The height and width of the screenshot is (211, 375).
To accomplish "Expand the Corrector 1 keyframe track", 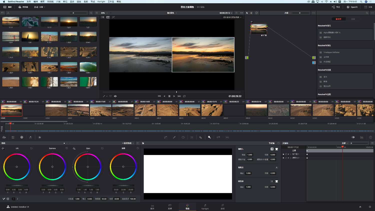I will point(290,154).
